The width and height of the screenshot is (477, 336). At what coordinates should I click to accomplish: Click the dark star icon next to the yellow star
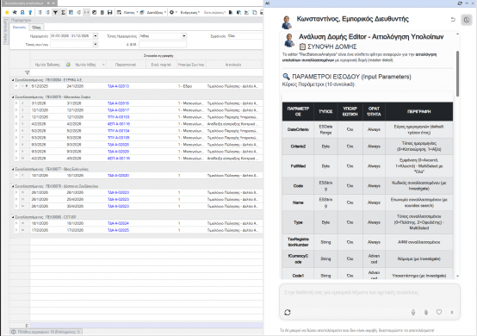click(x=15, y=12)
